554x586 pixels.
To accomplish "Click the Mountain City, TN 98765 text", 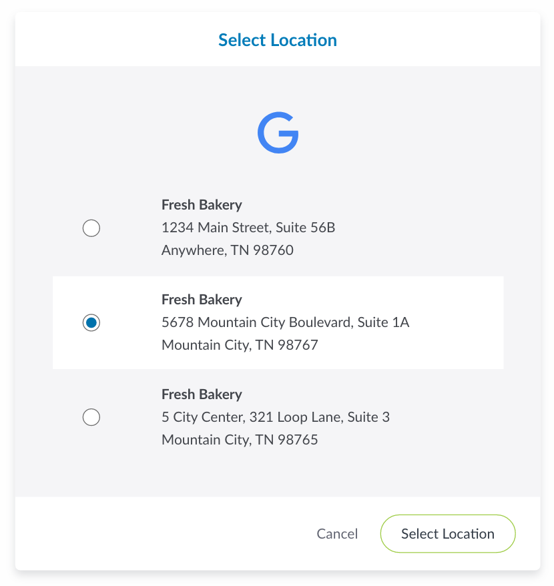I will [x=240, y=440].
